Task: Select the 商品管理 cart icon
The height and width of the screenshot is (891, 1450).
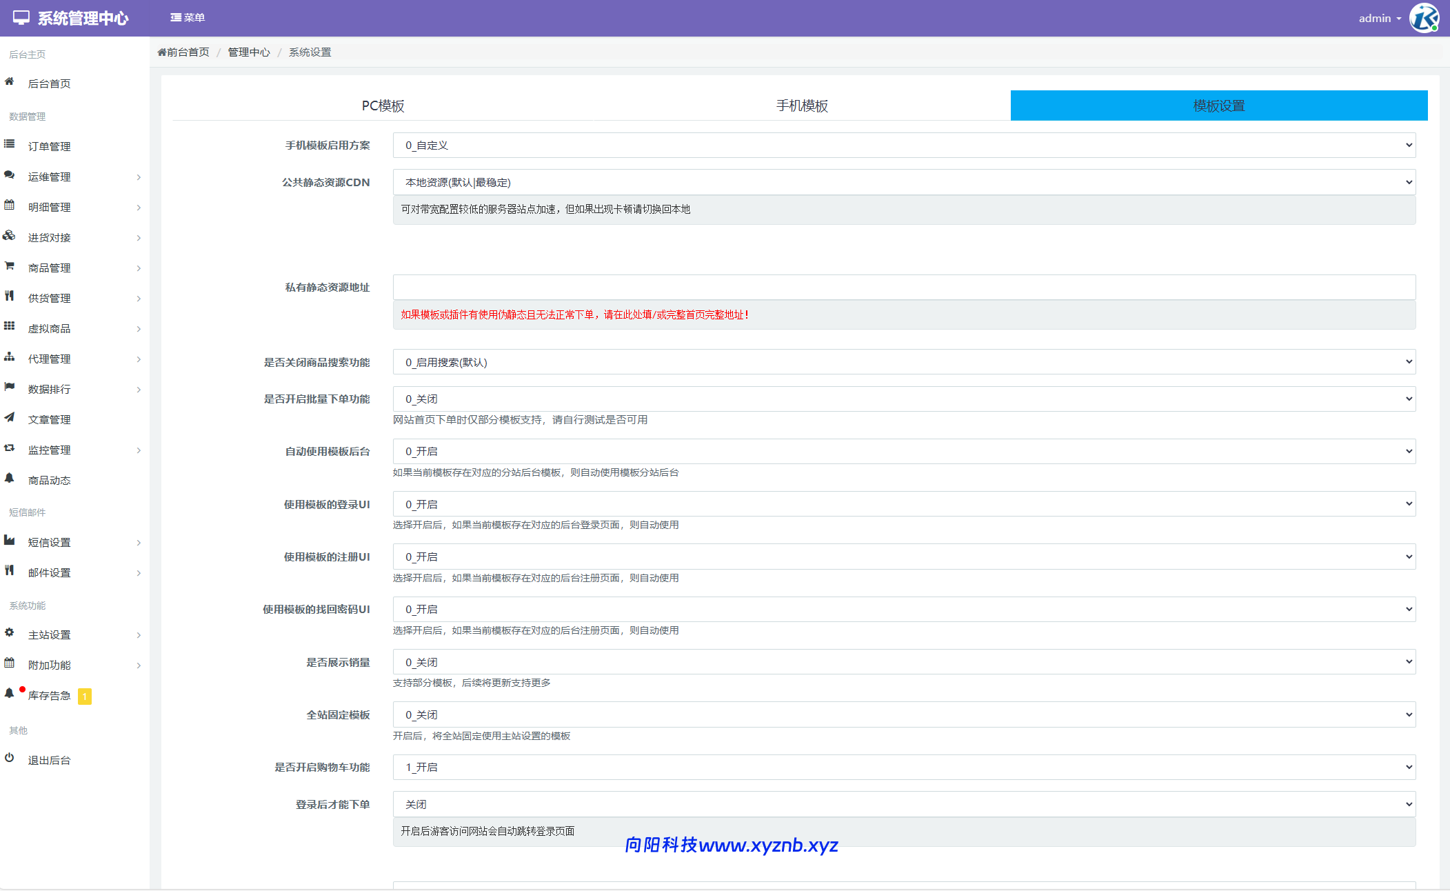Action: pyautogui.click(x=9, y=266)
